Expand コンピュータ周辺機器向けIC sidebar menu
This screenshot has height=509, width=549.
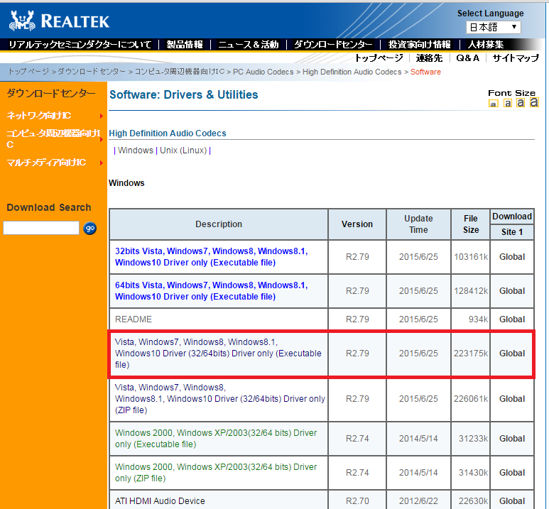(x=55, y=138)
